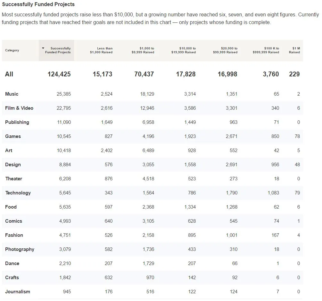Click the Photography category label
The width and height of the screenshot is (322, 301).
(20, 249)
